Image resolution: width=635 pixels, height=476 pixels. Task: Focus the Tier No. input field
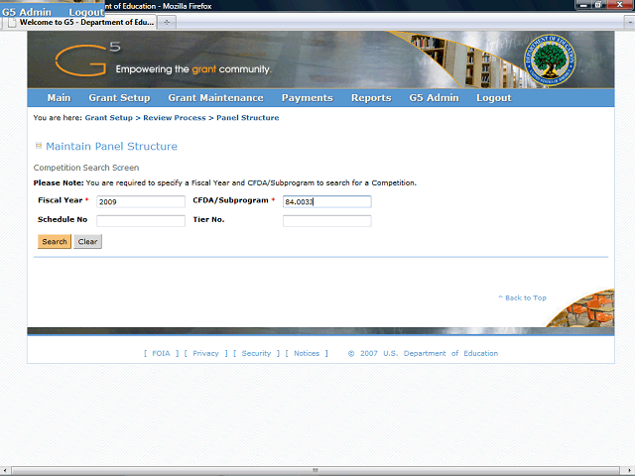pyautogui.click(x=327, y=220)
